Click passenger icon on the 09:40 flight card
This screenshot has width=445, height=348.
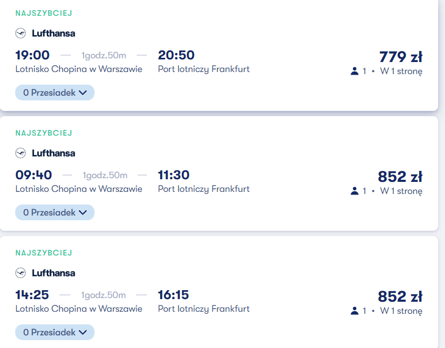point(355,191)
